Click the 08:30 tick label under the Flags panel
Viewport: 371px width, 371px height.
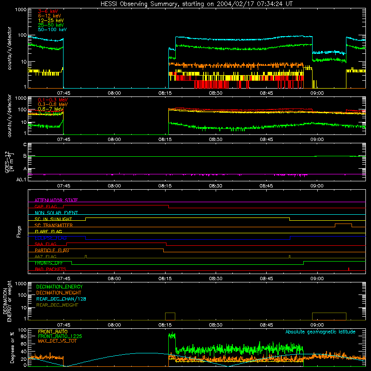pos(216,279)
